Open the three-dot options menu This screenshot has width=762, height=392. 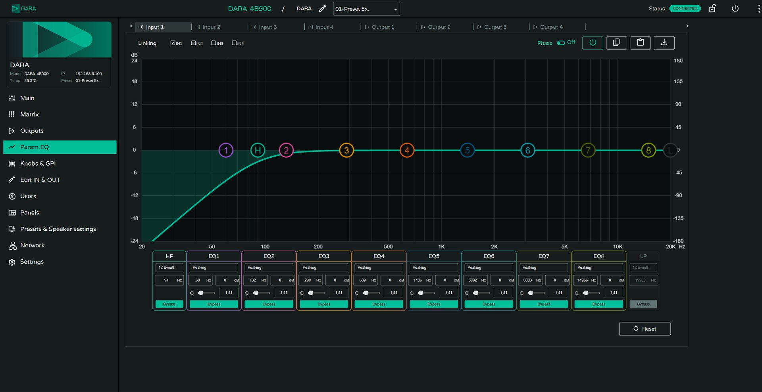coord(759,8)
